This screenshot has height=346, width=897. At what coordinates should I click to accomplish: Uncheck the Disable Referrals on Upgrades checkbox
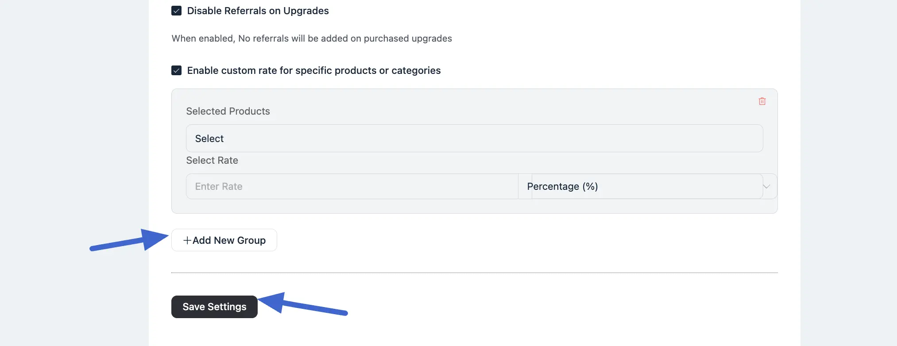(176, 11)
